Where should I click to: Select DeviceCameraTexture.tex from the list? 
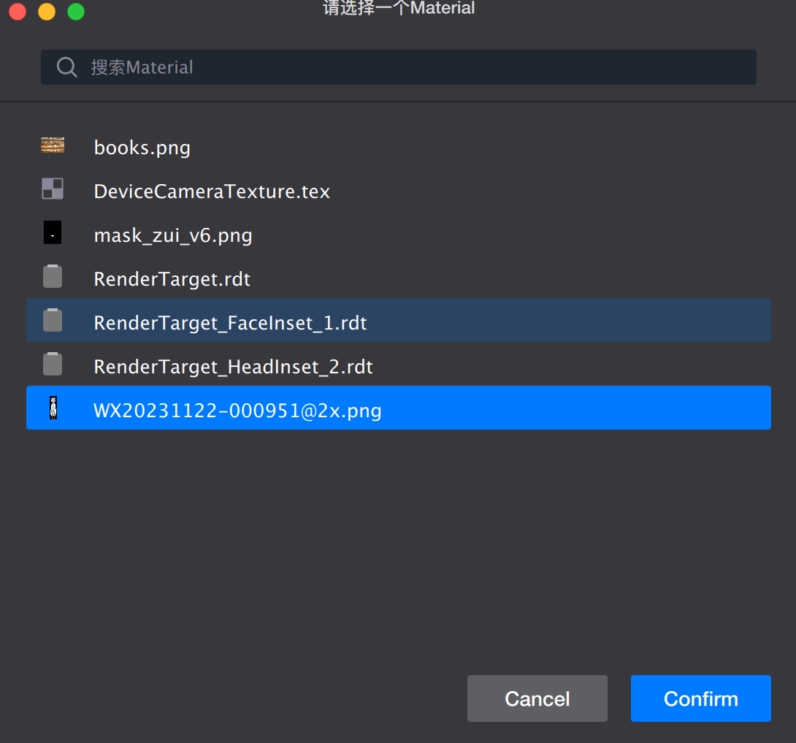point(212,191)
